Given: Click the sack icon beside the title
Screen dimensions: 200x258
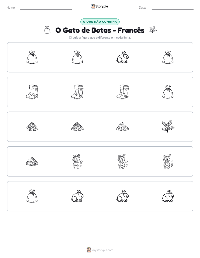Looking at the screenshot, I should pyautogui.click(x=47, y=30).
